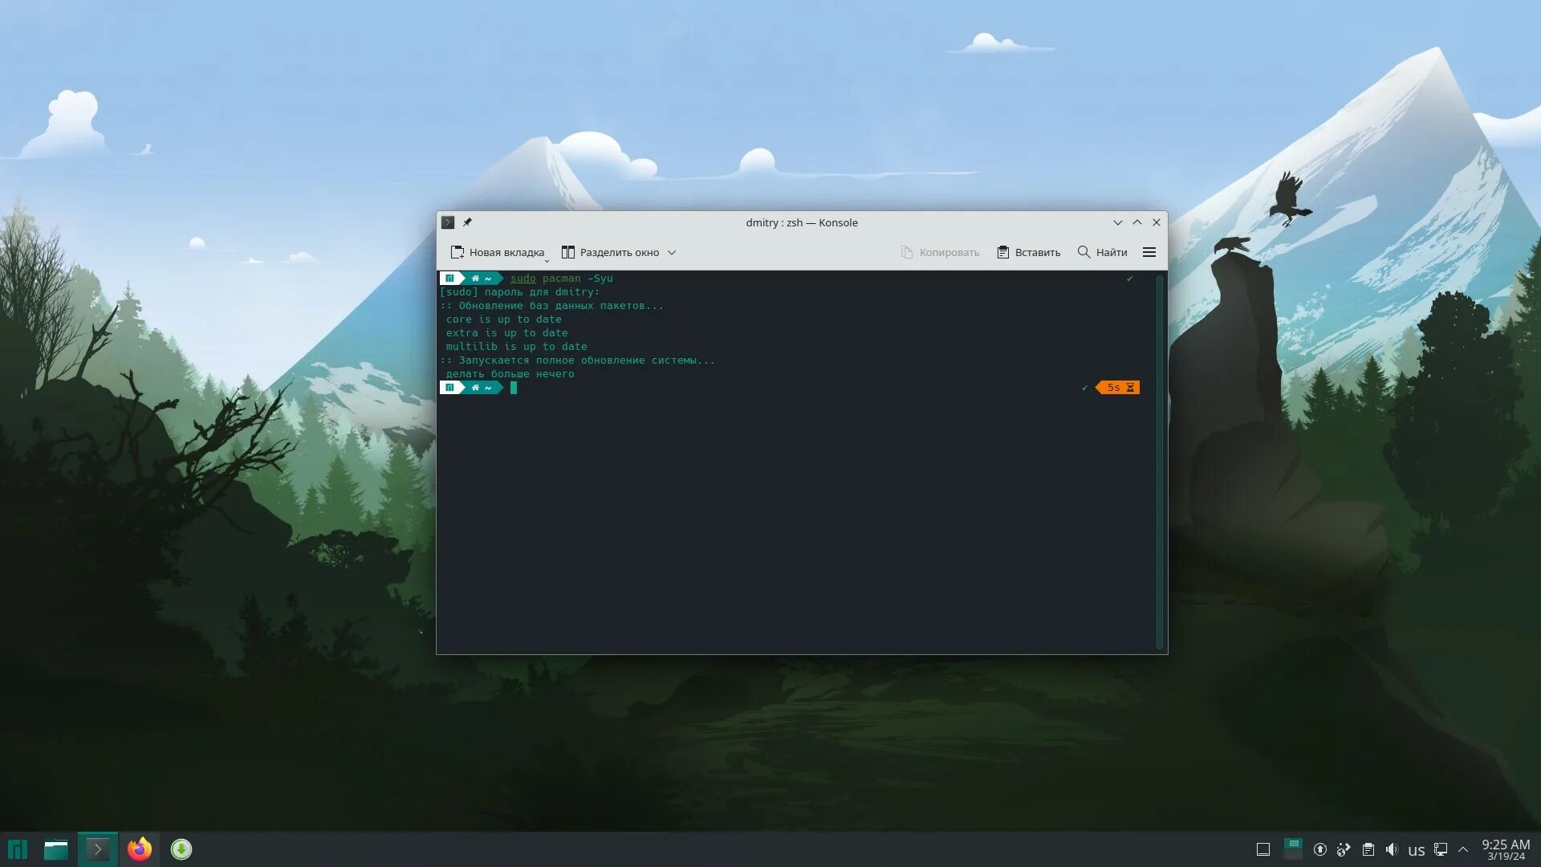The height and width of the screenshot is (867, 1541).
Task: Open the green download installer icon
Action: [181, 849]
